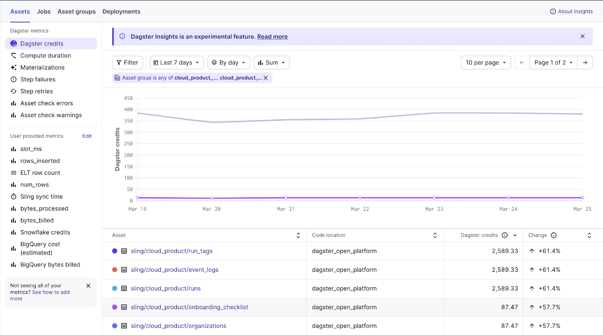Click the Step retries refresh icon
The height and width of the screenshot is (335, 603).
pos(14,91)
